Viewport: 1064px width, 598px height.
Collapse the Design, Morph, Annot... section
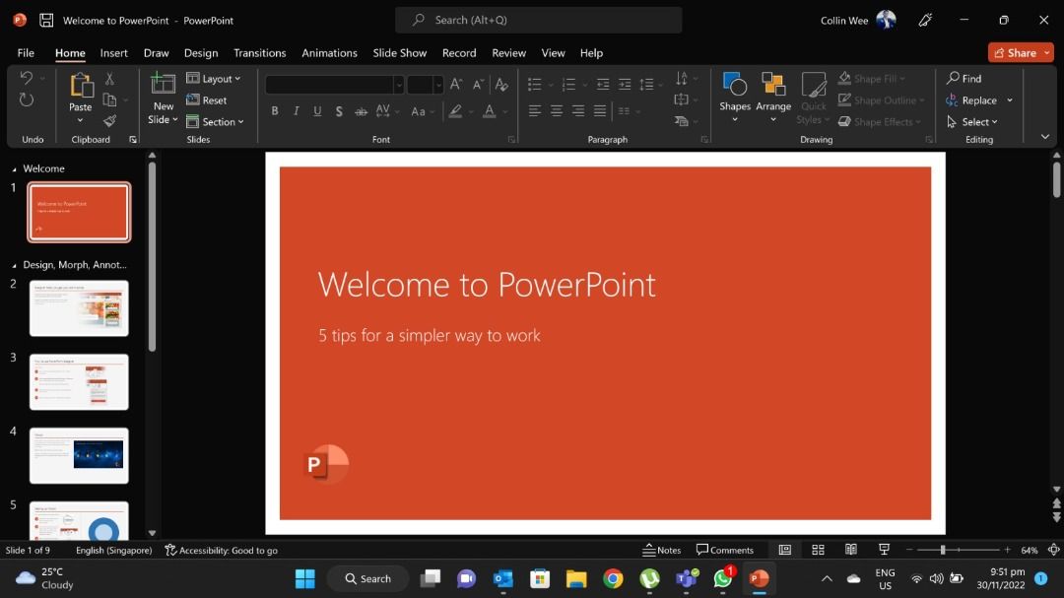coord(14,265)
